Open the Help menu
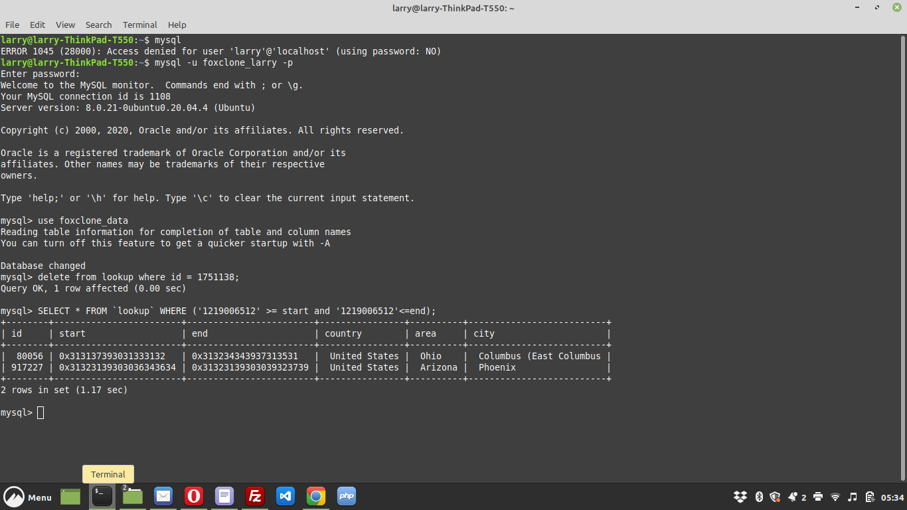The height and width of the screenshot is (510, 907). [177, 25]
